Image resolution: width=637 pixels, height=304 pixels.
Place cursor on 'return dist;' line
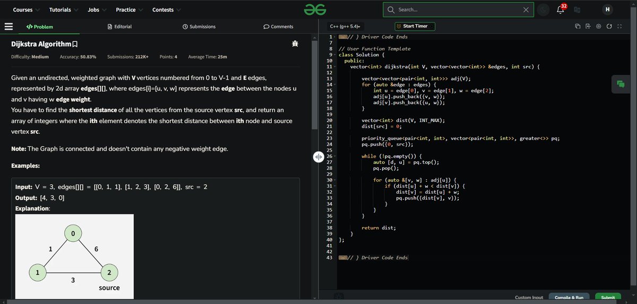(378, 228)
